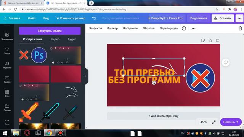Viewport: 244px width, 137px height.
Task: Click Add page button
Action: [164, 116]
